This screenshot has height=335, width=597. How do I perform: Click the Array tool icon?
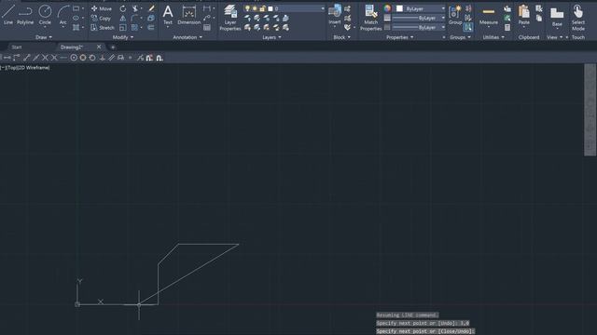pyautogui.click(x=134, y=27)
